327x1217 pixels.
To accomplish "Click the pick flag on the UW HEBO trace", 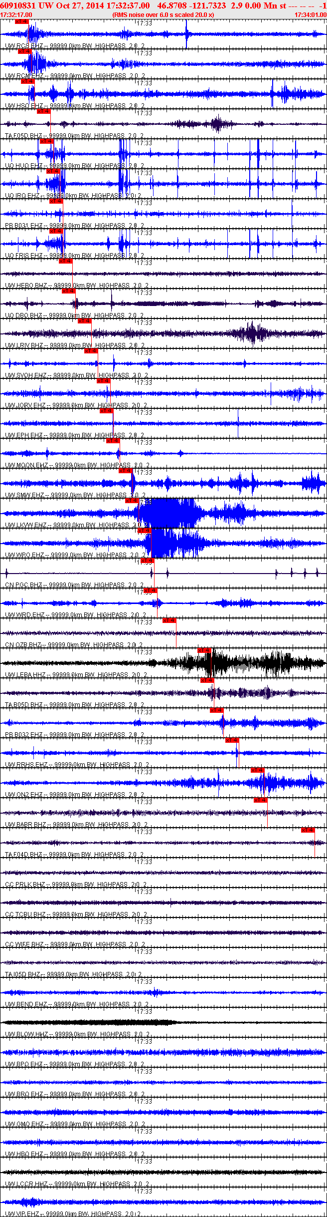I will tap(66, 261).
